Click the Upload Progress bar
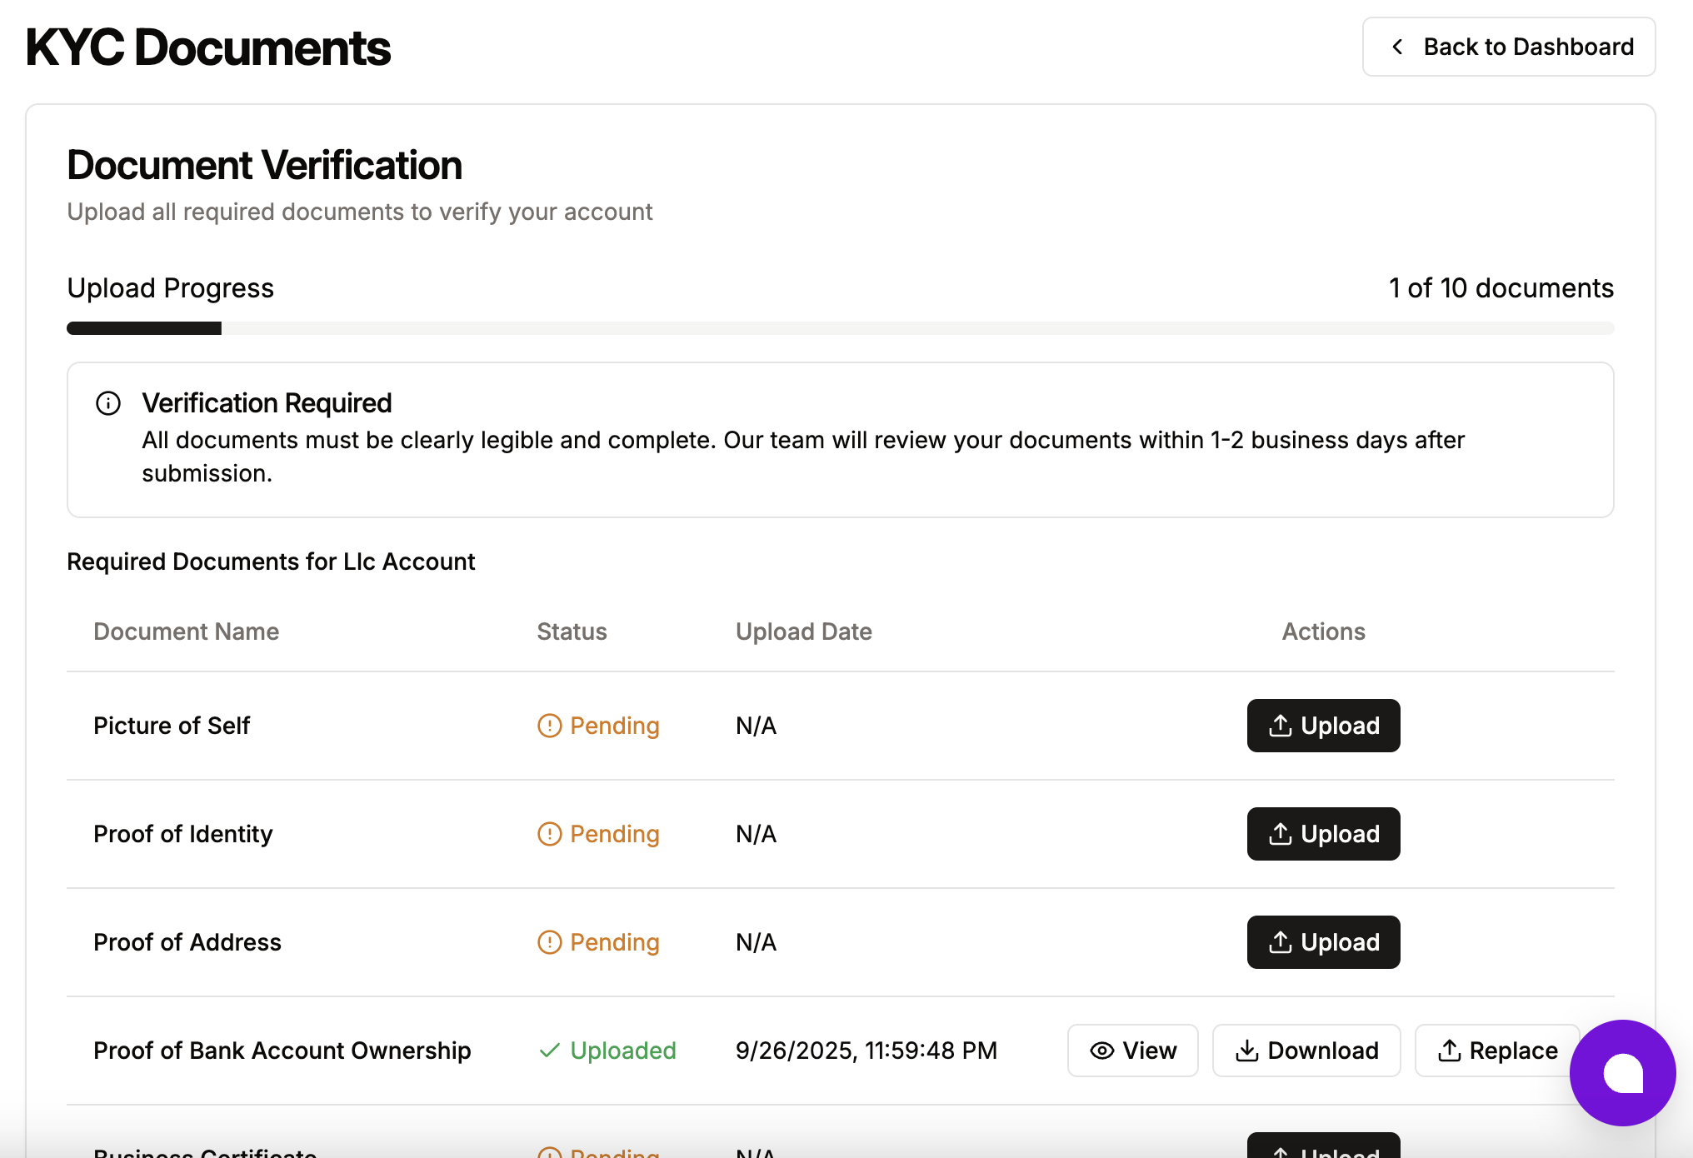Image resolution: width=1693 pixels, height=1158 pixels. 840,328
